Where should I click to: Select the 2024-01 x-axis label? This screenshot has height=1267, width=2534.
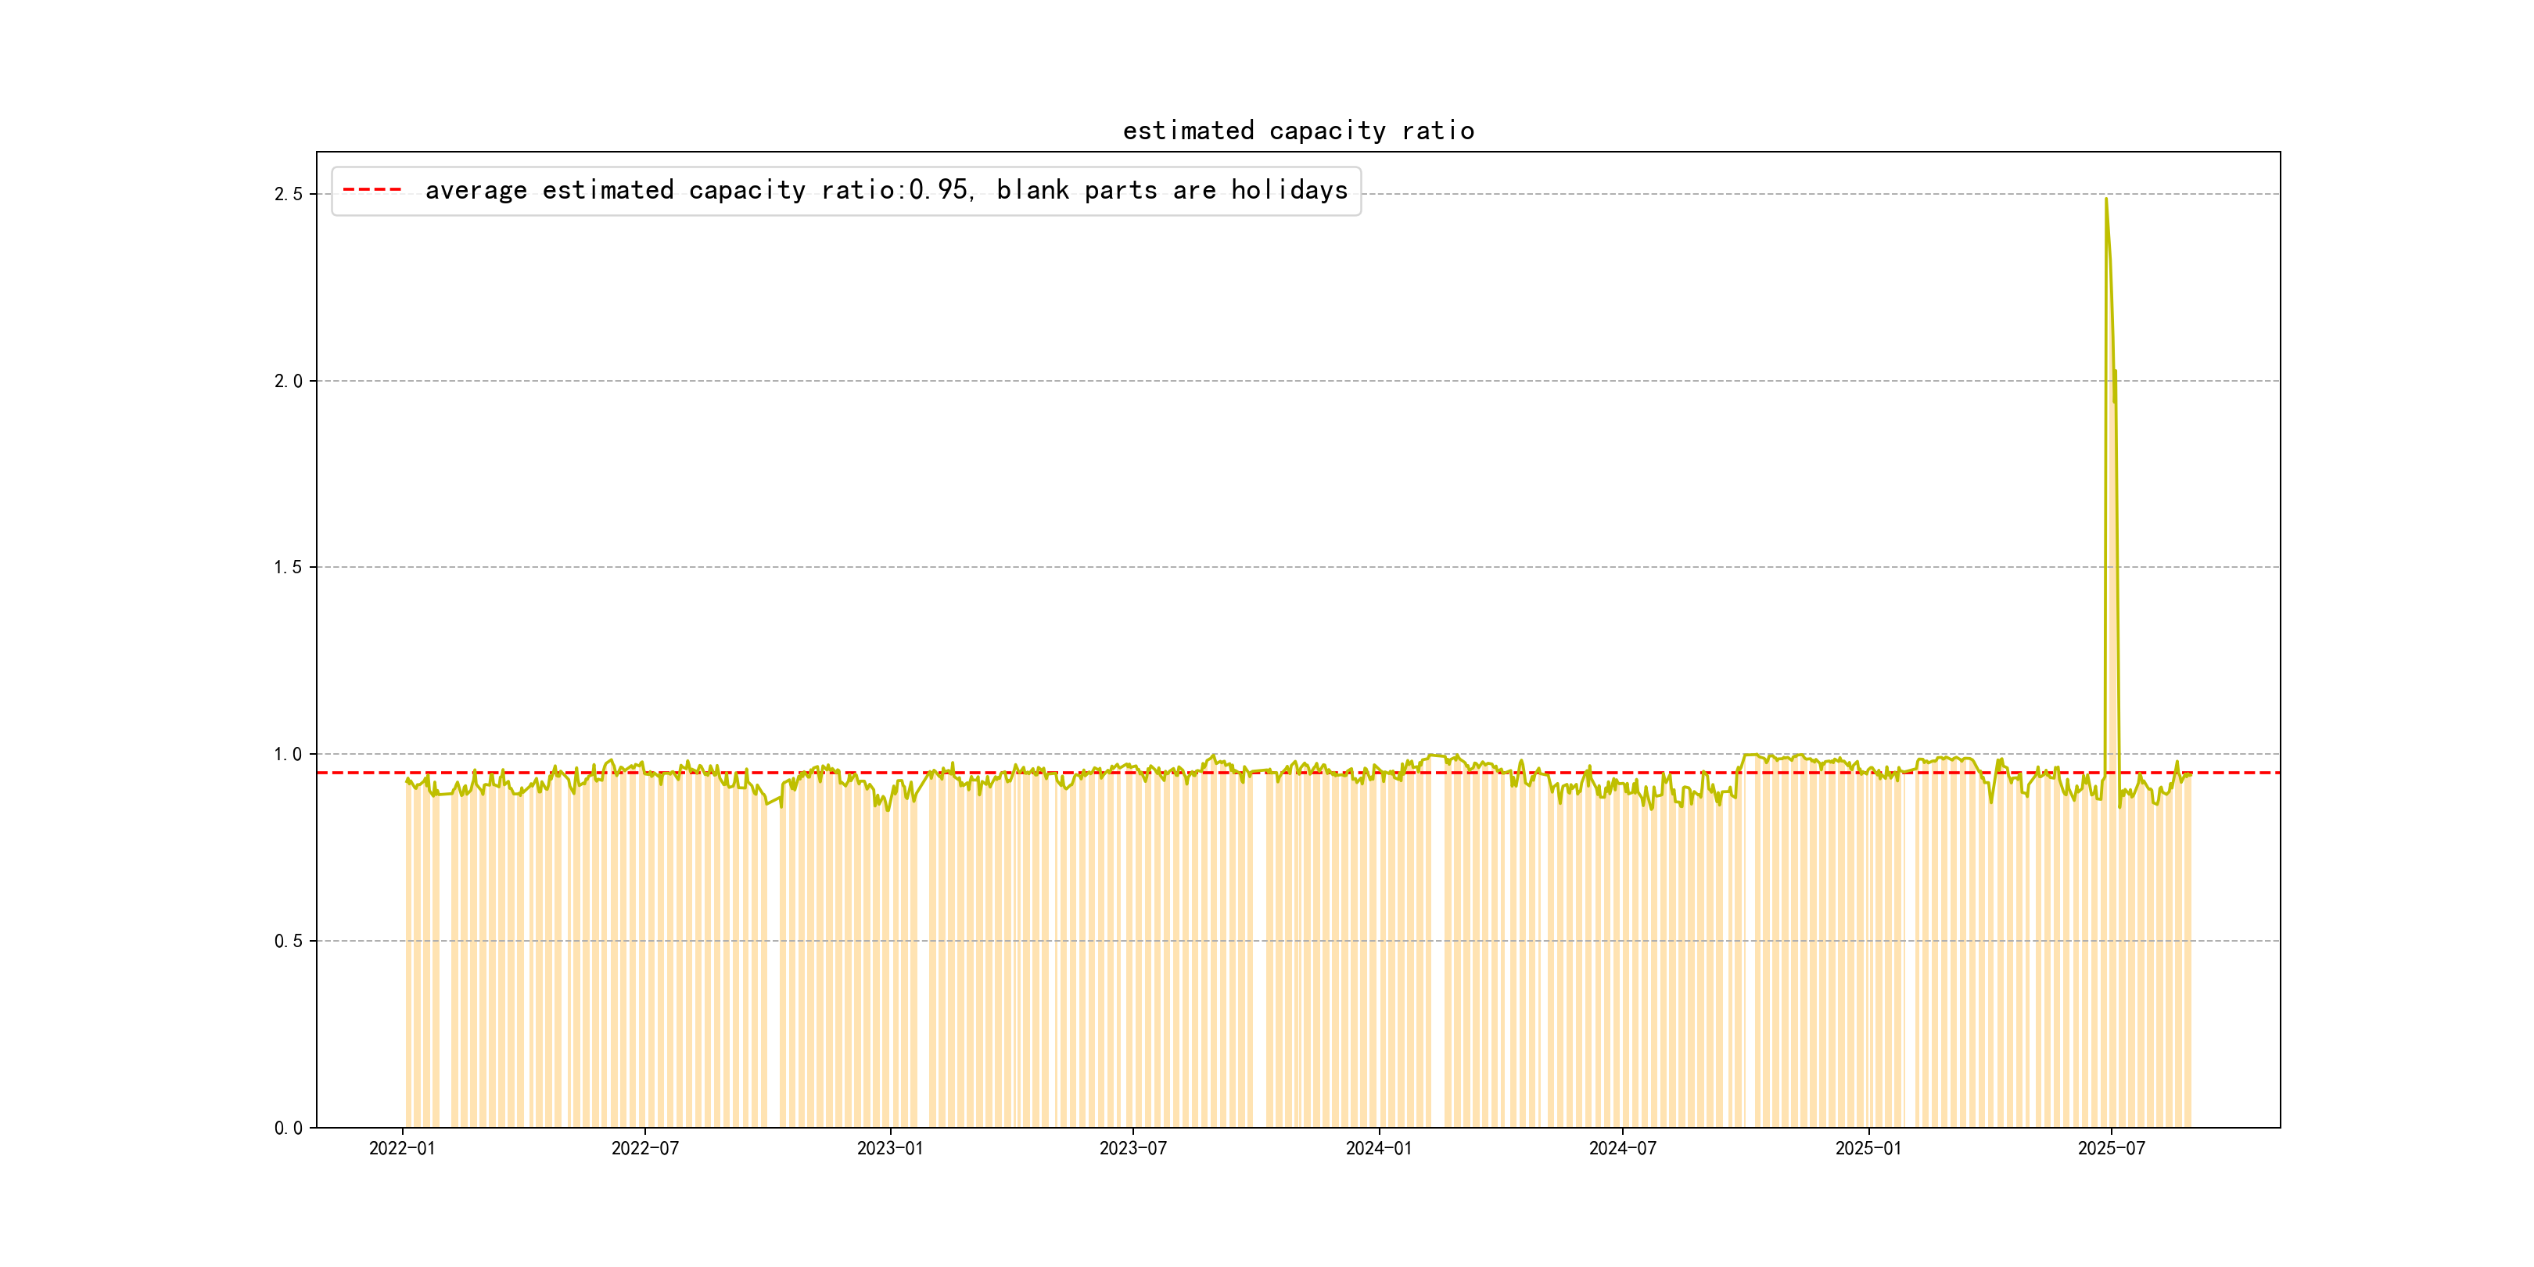[1378, 1148]
